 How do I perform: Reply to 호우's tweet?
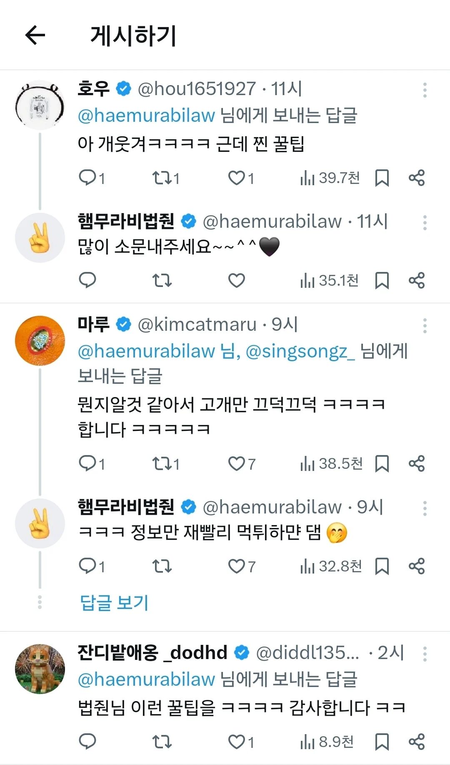point(87,178)
